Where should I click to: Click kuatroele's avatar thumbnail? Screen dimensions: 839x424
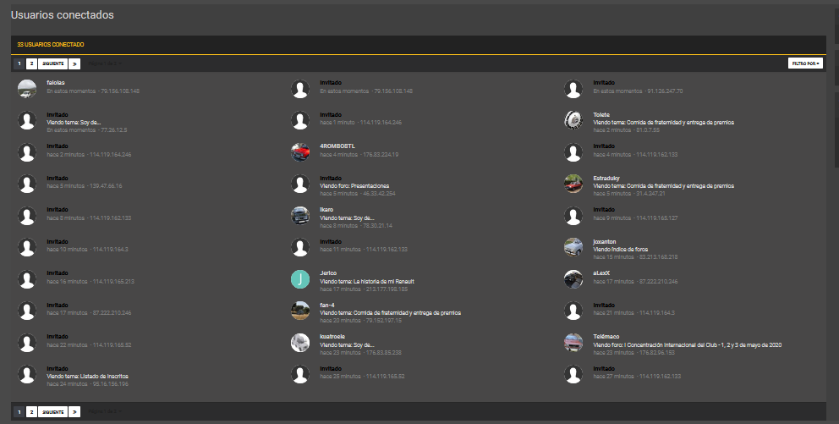[299, 343]
